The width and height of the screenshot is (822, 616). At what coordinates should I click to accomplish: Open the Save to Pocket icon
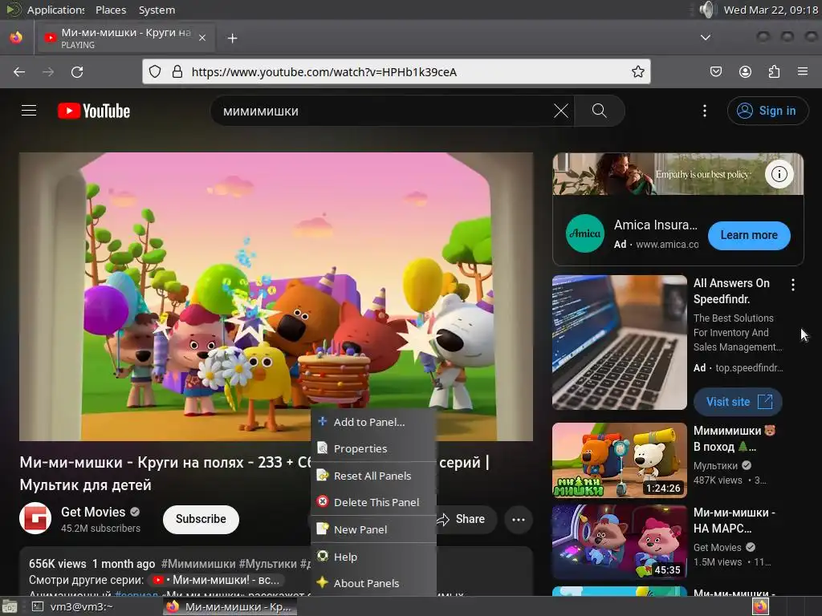coord(715,71)
